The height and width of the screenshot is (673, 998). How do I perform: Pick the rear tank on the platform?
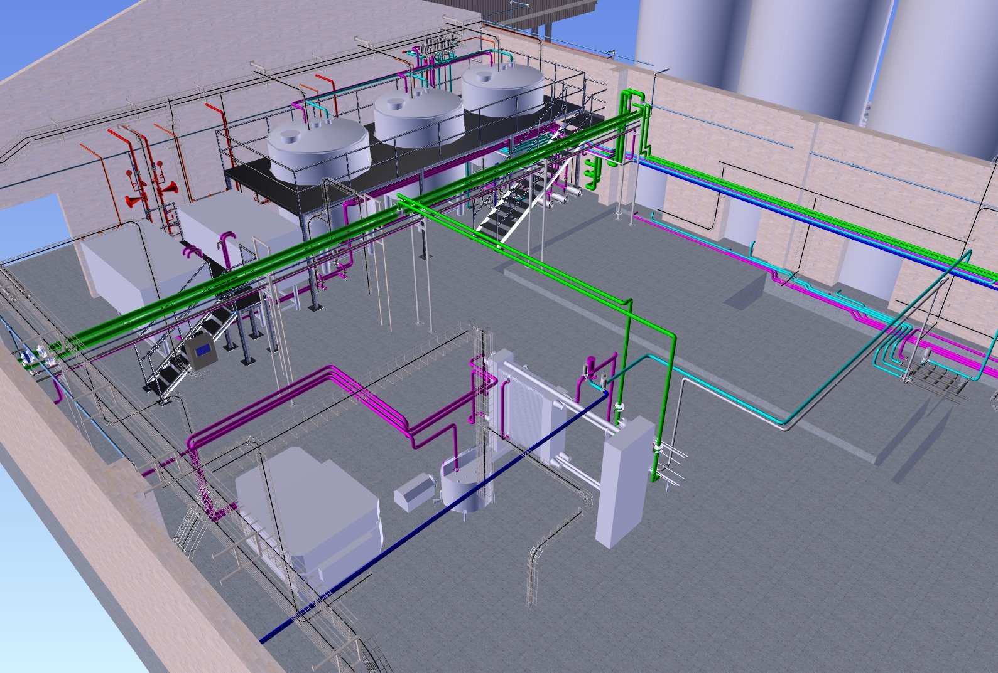point(502,88)
